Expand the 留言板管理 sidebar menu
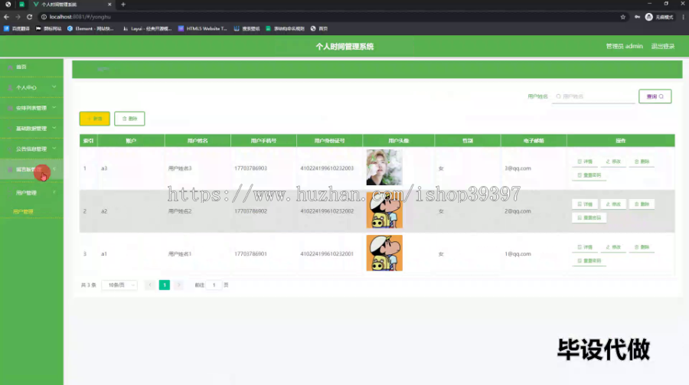The image size is (689, 385). (x=31, y=169)
